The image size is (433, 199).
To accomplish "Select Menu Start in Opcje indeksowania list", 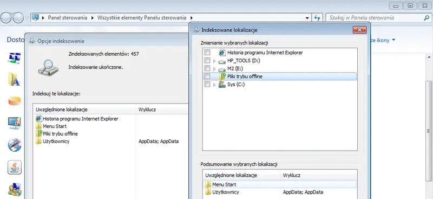I will [x=55, y=126].
